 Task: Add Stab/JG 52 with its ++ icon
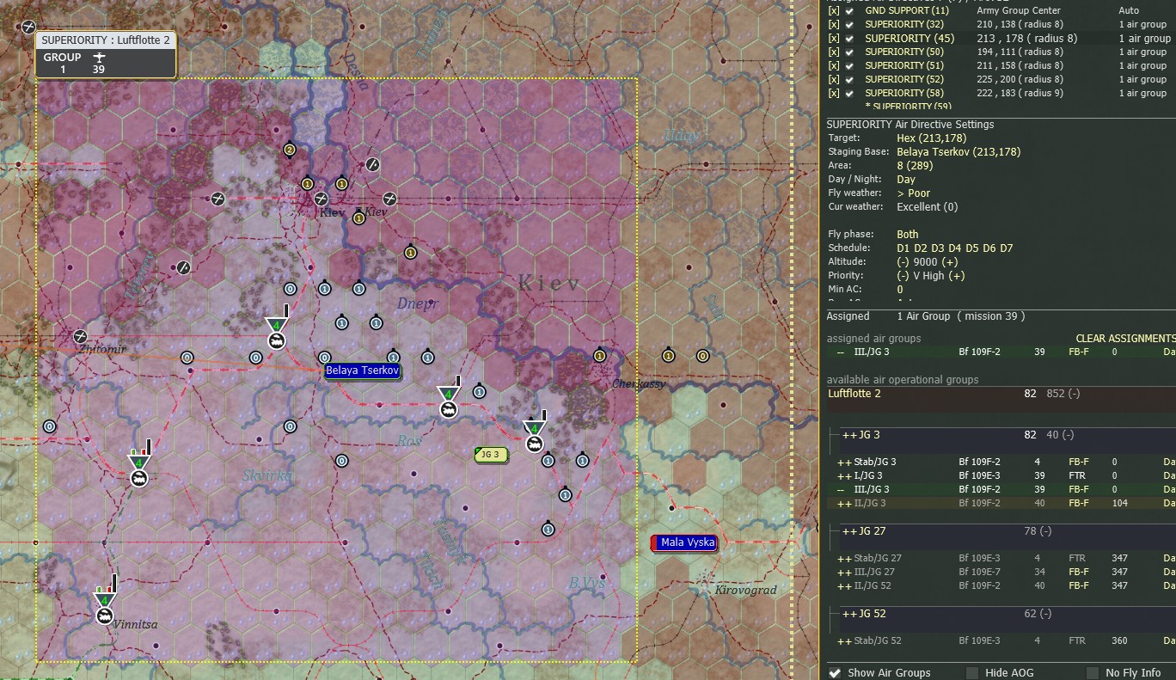(844, 640)
